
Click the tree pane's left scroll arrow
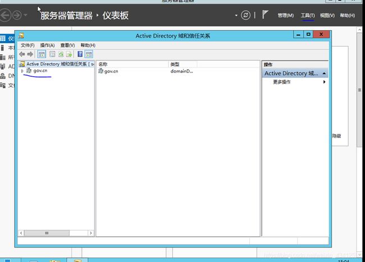coord(21,233)
